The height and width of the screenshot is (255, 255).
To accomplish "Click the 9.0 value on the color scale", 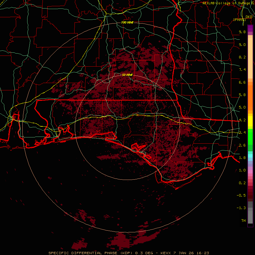I will pyautogui.click(x=242, y=44).
